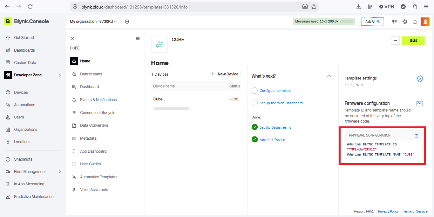Open the Privacy Policy link
This screenshot has height=217, width=434.
tap(388, 211)
